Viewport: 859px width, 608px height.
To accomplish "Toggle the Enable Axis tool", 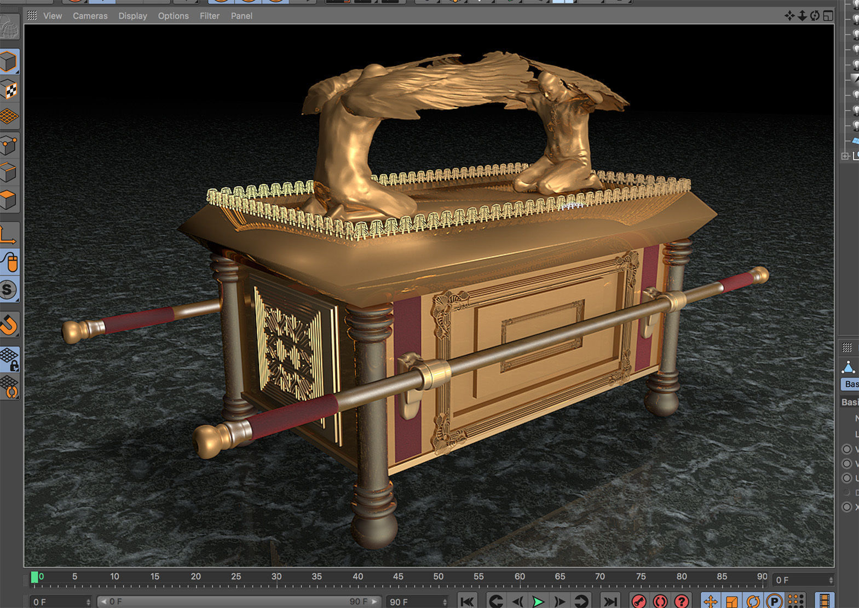I will click(x=9, y=235).
